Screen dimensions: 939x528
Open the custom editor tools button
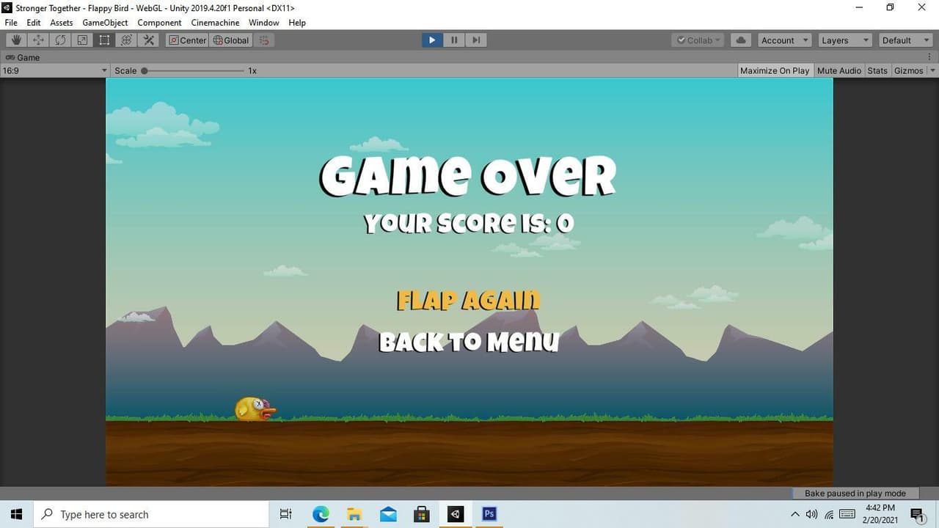point(149,40)
